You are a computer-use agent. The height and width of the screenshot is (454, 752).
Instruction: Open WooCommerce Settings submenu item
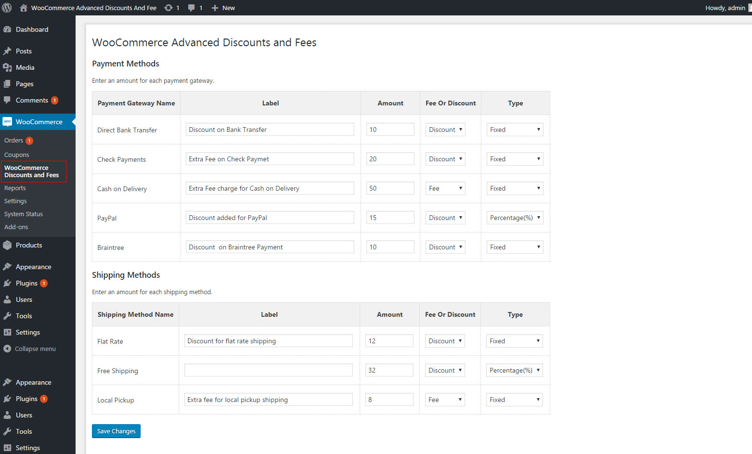15,201
